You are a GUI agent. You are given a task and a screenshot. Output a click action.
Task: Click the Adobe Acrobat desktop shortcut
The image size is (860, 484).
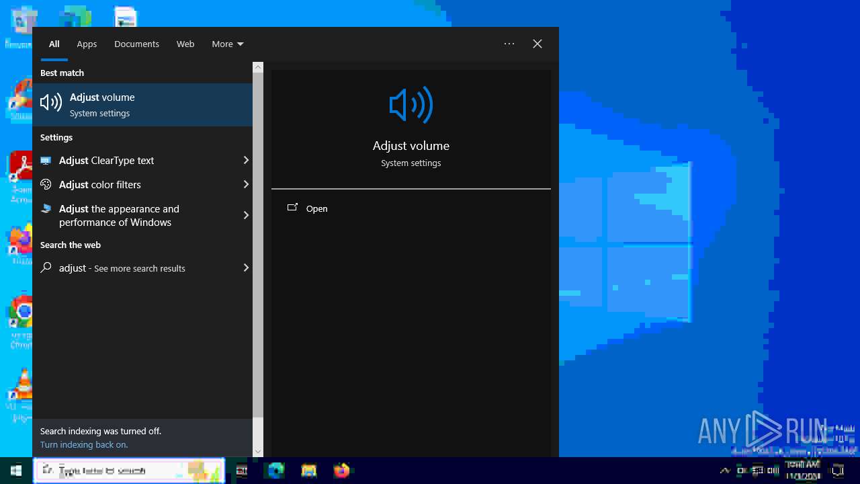(x=22, y=176)
